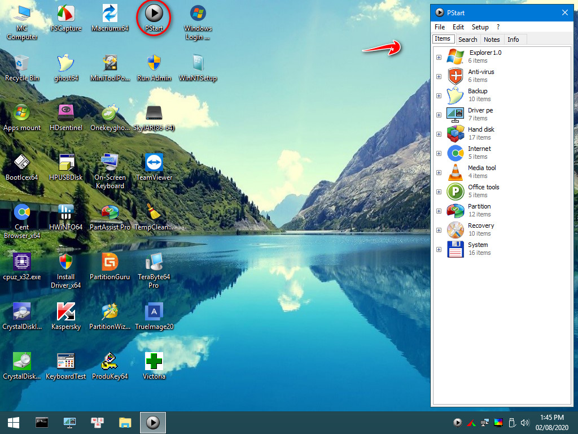The height and width of the screenshot is (434, 578).
Task: Open the Edit menu in PStart
Action: (458, 27)
